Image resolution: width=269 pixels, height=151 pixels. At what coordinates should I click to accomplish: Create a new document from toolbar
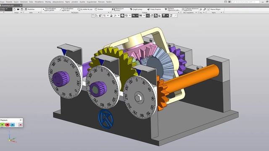[x=14, y=9]
